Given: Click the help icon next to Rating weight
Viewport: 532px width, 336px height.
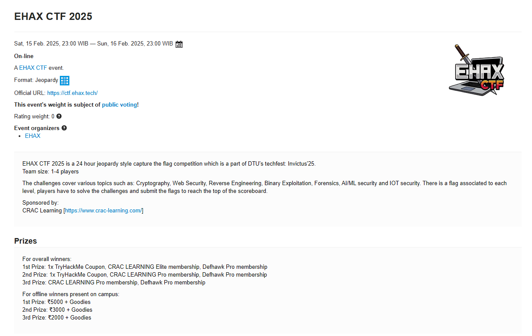Looking at the screenshot, I should tap(59, 116).
